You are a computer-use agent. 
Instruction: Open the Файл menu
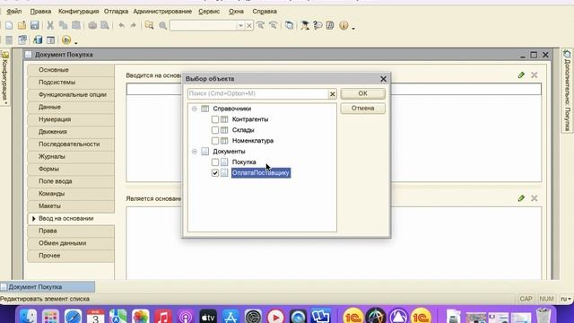coord(14,12)
